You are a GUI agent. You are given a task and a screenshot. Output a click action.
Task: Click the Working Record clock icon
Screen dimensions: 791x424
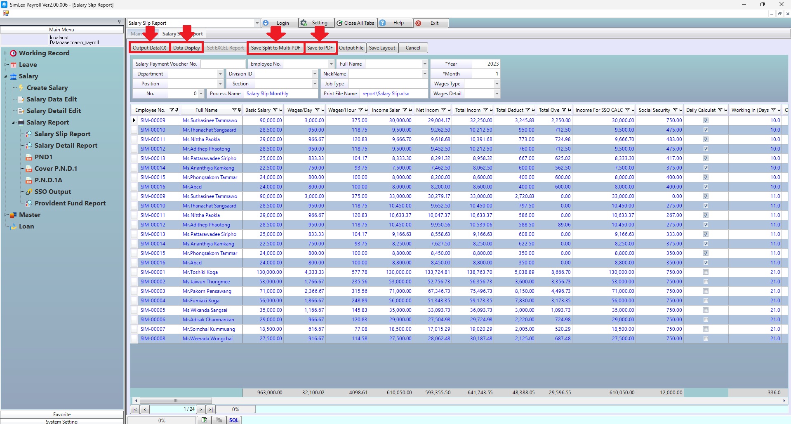click(13, 53)
